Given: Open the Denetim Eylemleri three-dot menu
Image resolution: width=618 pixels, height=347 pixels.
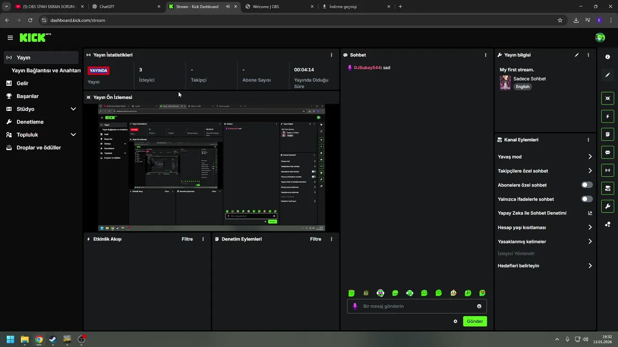Looking at the screenshot, I should click(331, 239).
